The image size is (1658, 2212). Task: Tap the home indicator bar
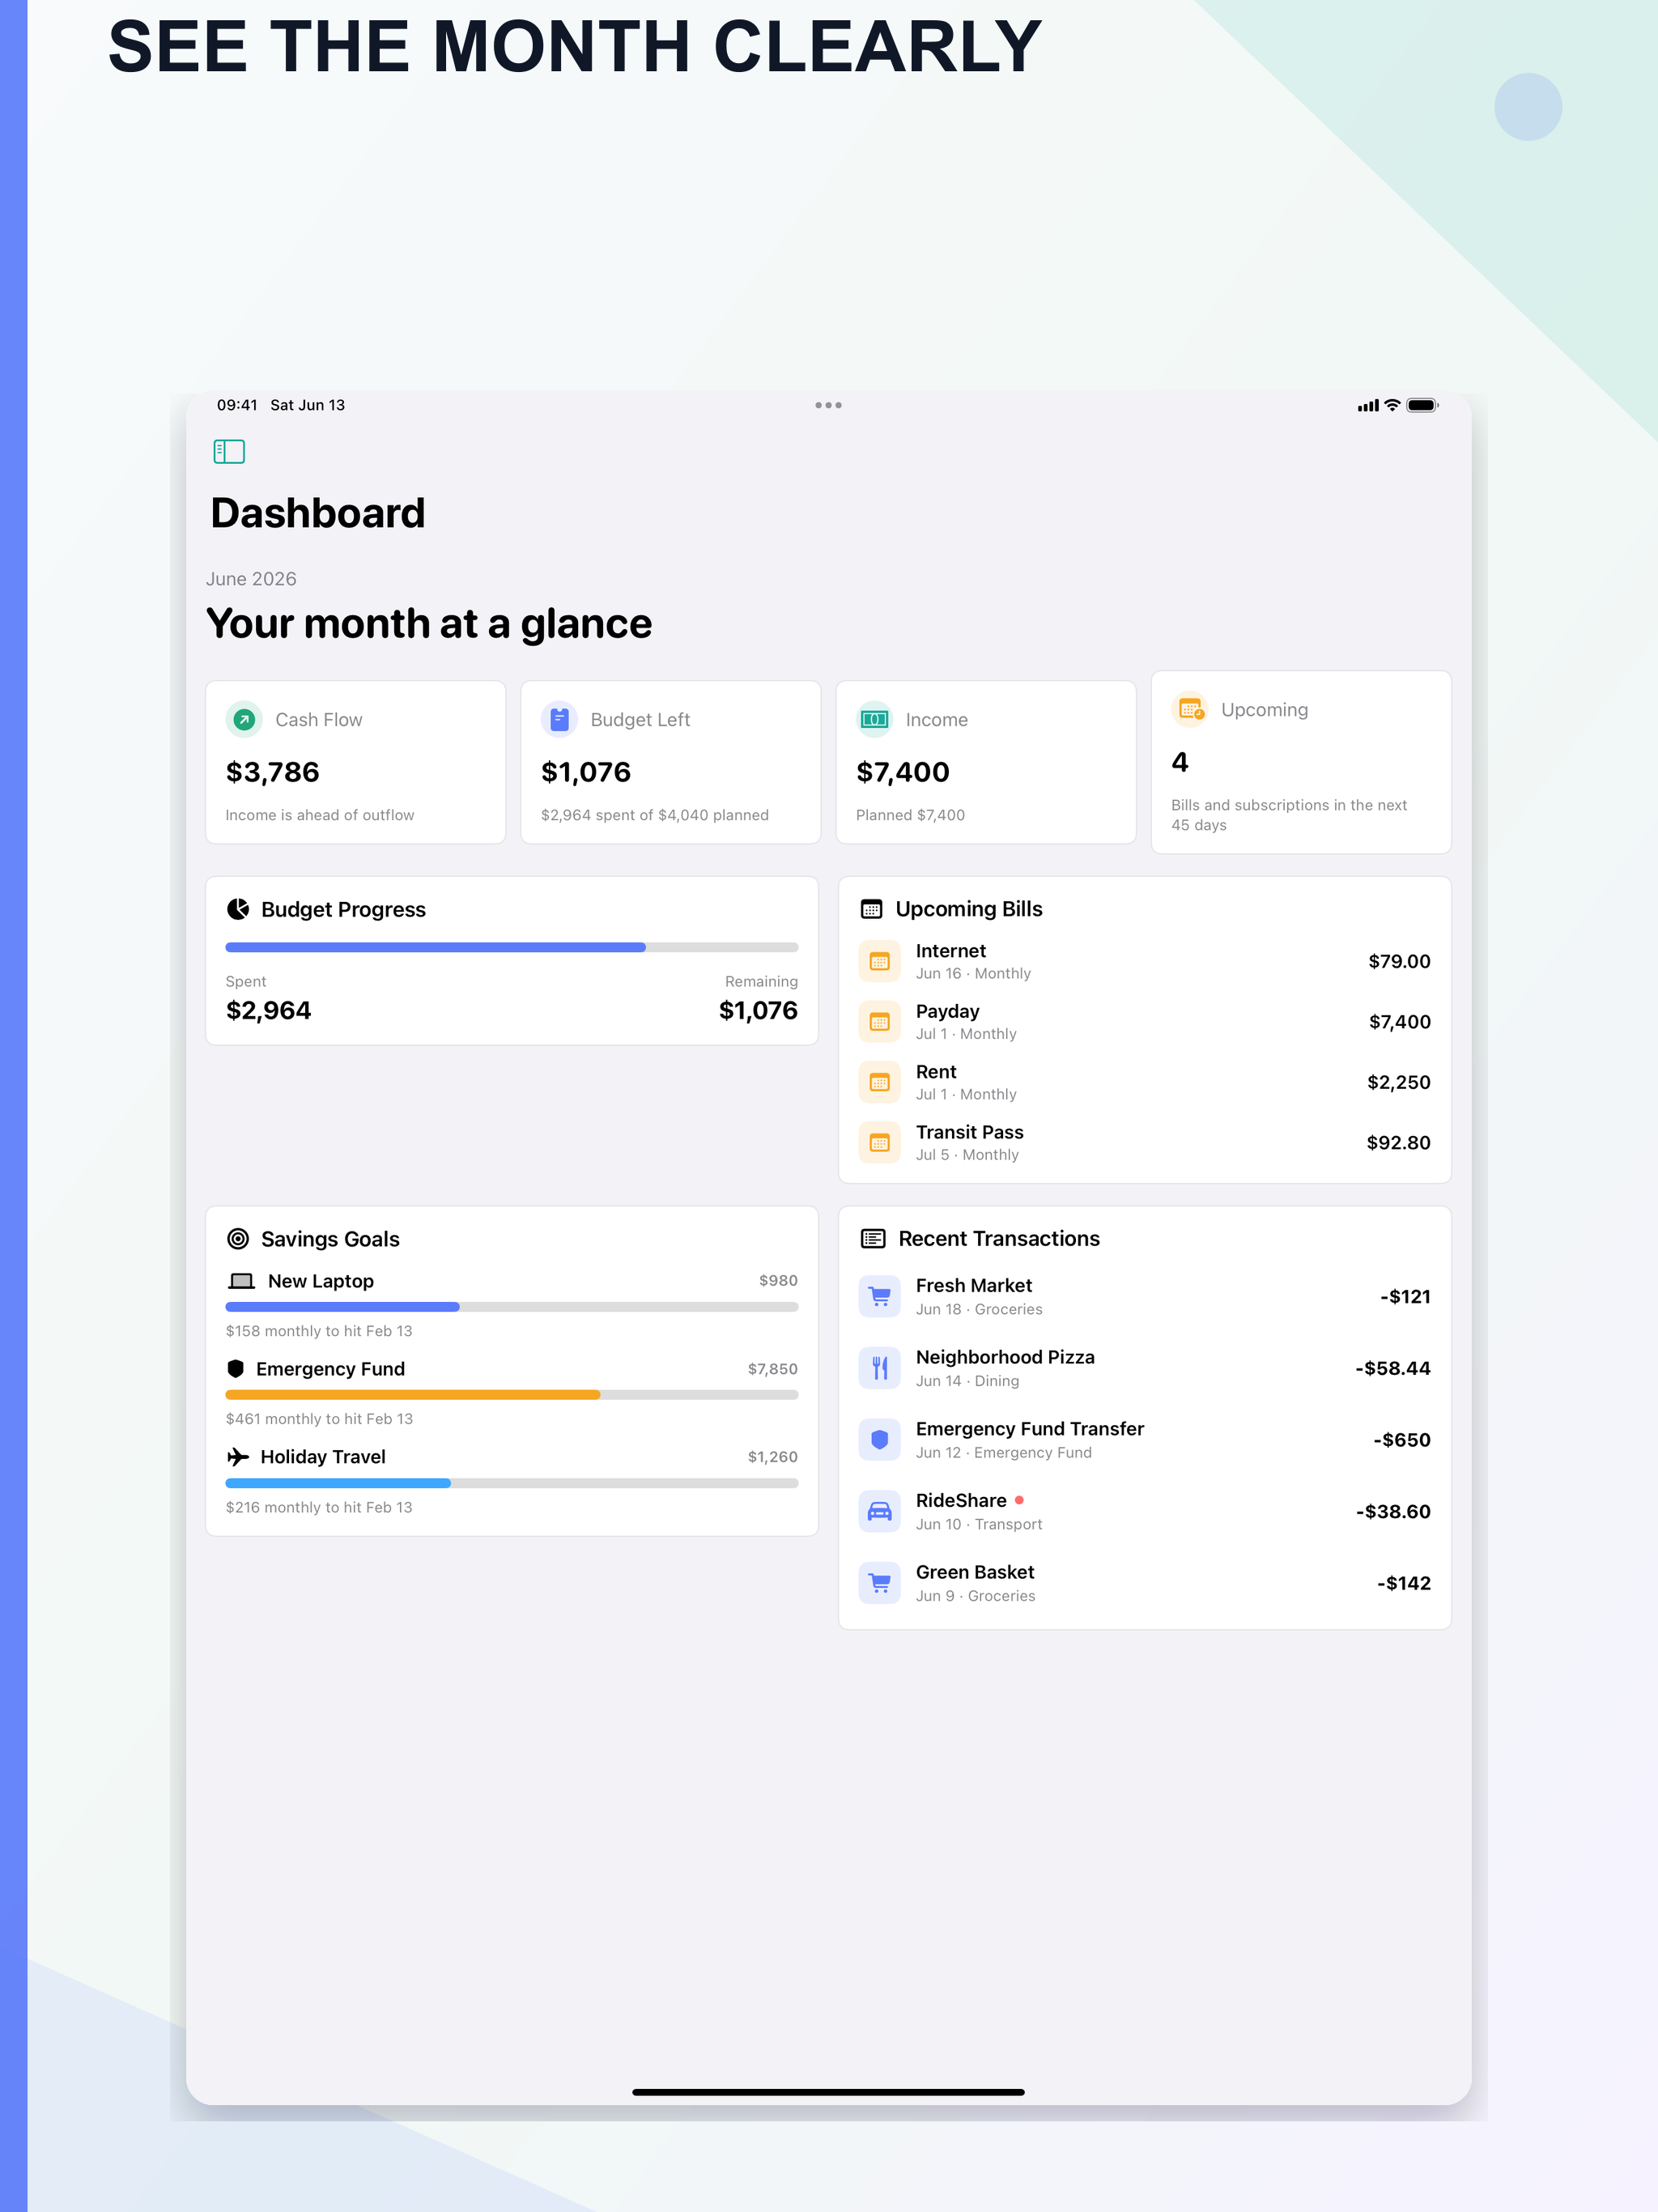[x=828, y=2092]
